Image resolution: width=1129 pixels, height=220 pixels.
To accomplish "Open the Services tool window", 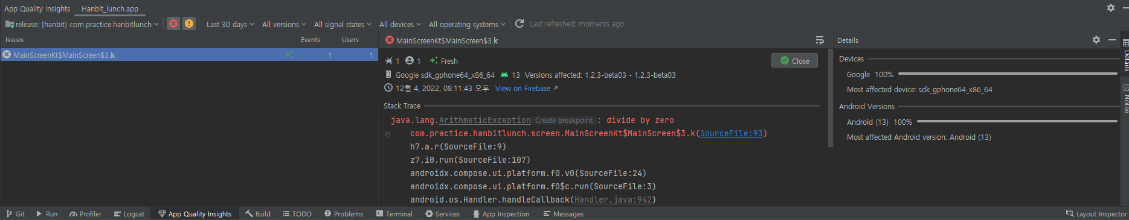I will [442, 214].
